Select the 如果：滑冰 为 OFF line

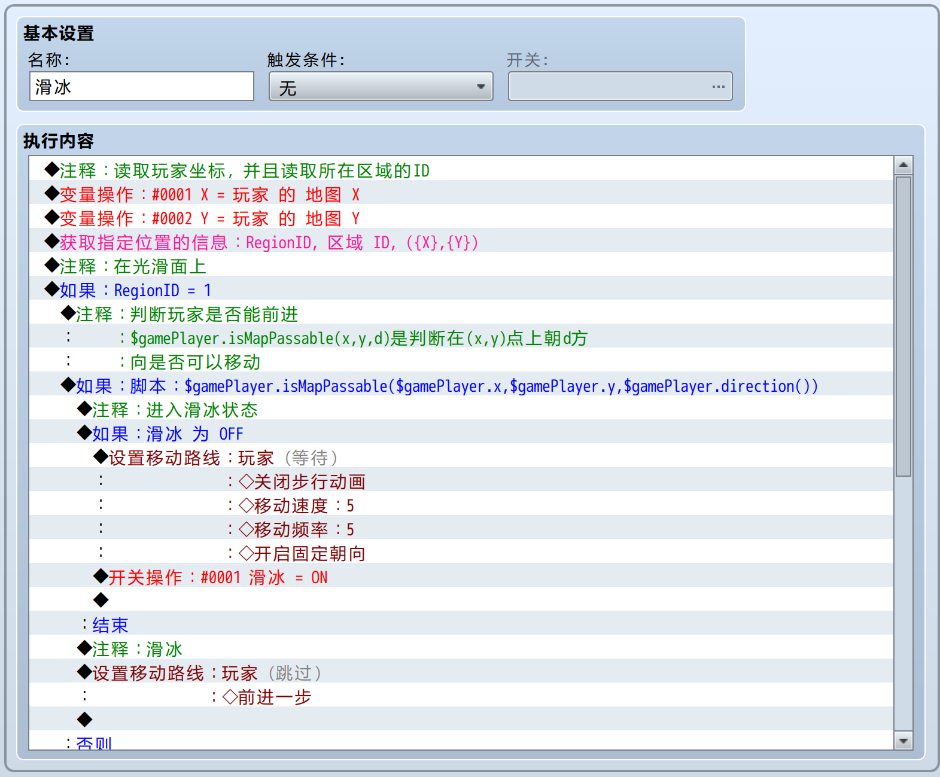coord(461,432)
